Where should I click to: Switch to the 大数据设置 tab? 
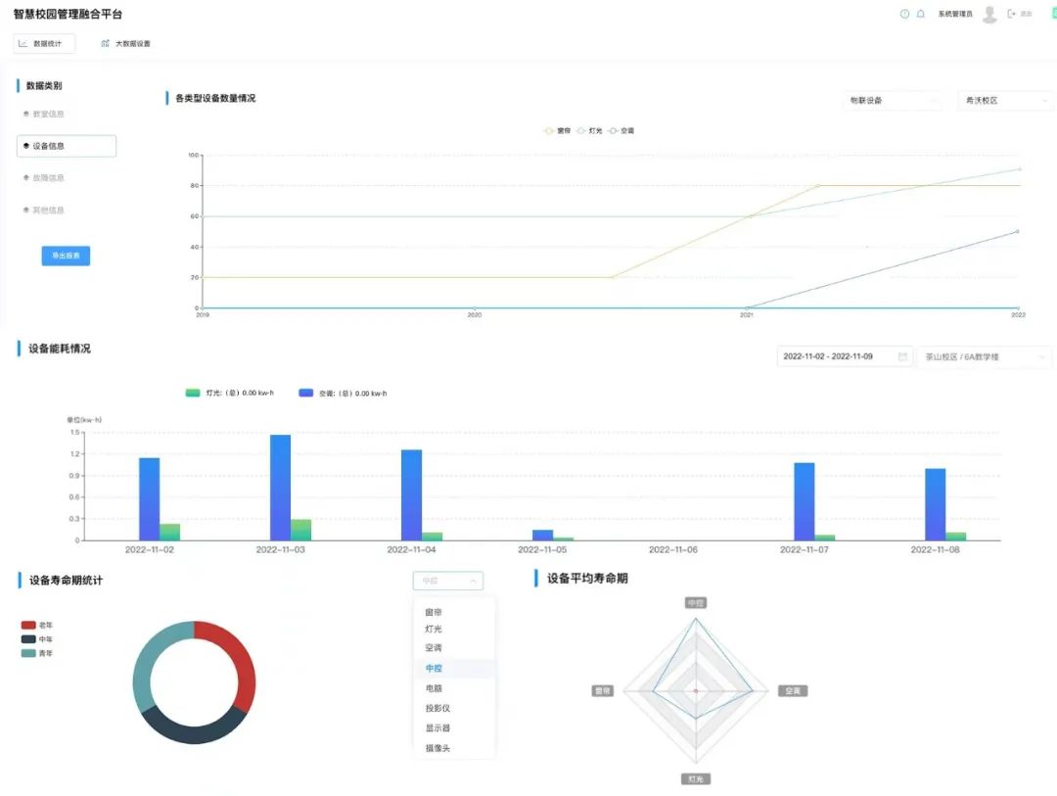coord(126,44)
